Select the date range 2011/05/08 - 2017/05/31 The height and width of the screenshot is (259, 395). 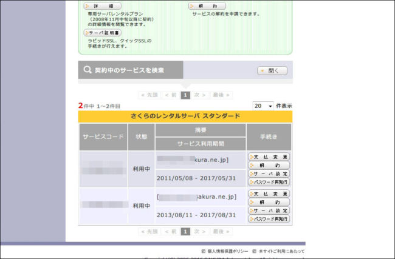click(x=196, y=178)
